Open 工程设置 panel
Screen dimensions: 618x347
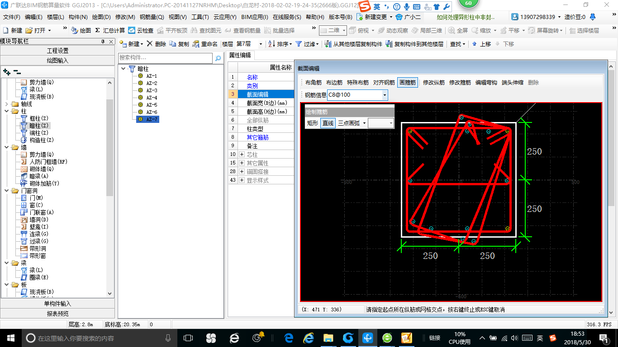(57, 51)
